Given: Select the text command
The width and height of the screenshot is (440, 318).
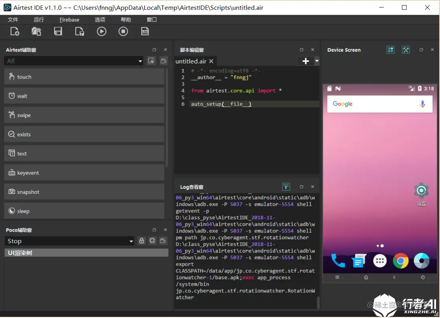Looking at the screenshot, I should (x=84, y=154).
